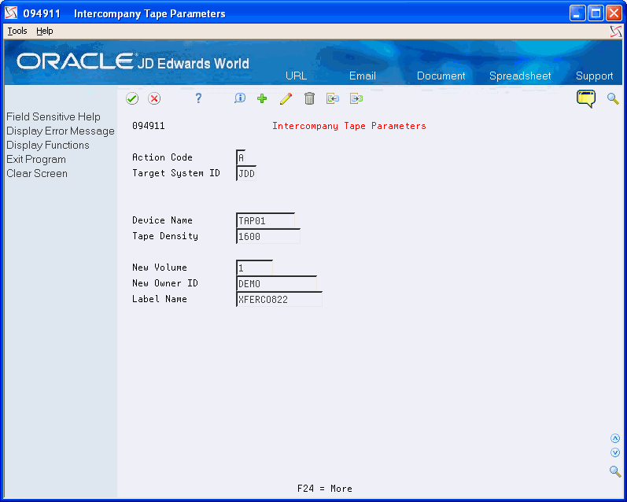The height and width of the screenshot is (502, 627).
Task: Open the Support banner link
Action: coord(594,76)
